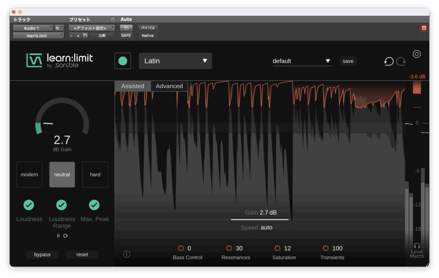Image resolution: width=439 pixels, height=278 pixels.
Task: Open the plugin settings gear
Action: click(x=417, y=54)
